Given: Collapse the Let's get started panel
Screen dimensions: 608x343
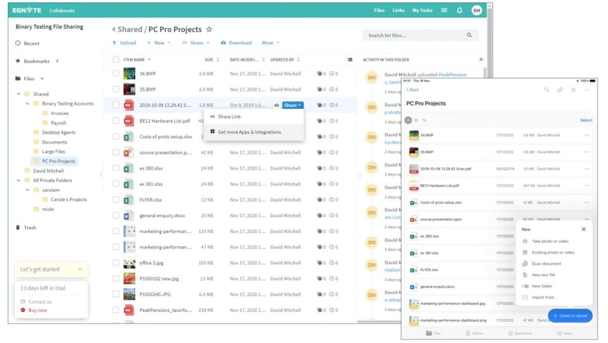Looking at the screenshot, I should (x=80, y=270).
